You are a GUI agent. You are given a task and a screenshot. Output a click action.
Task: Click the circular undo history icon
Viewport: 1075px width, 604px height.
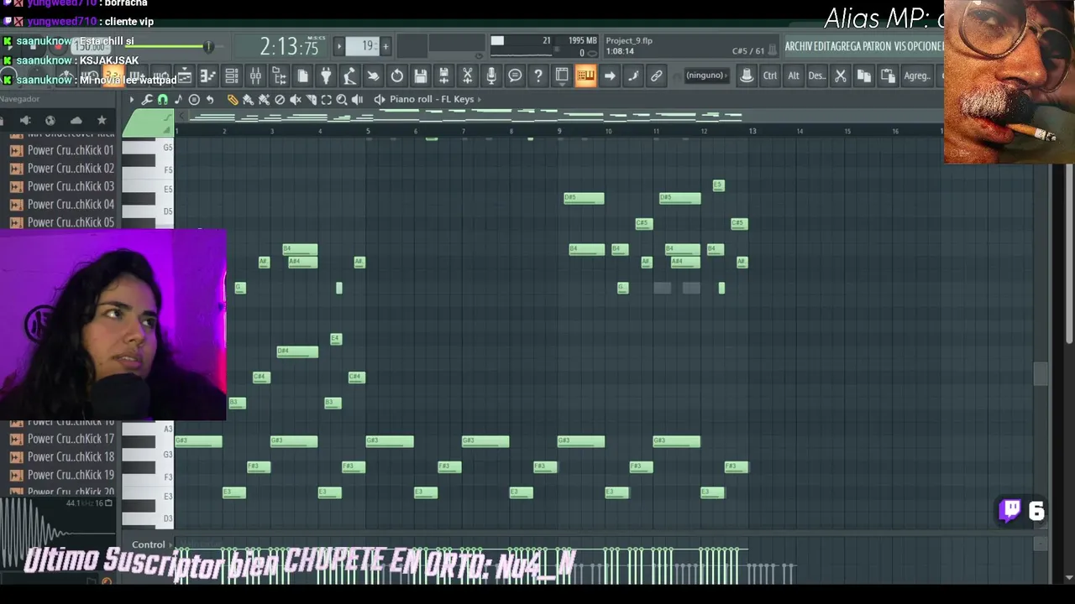pyautogui.click(x=396, y=76)
